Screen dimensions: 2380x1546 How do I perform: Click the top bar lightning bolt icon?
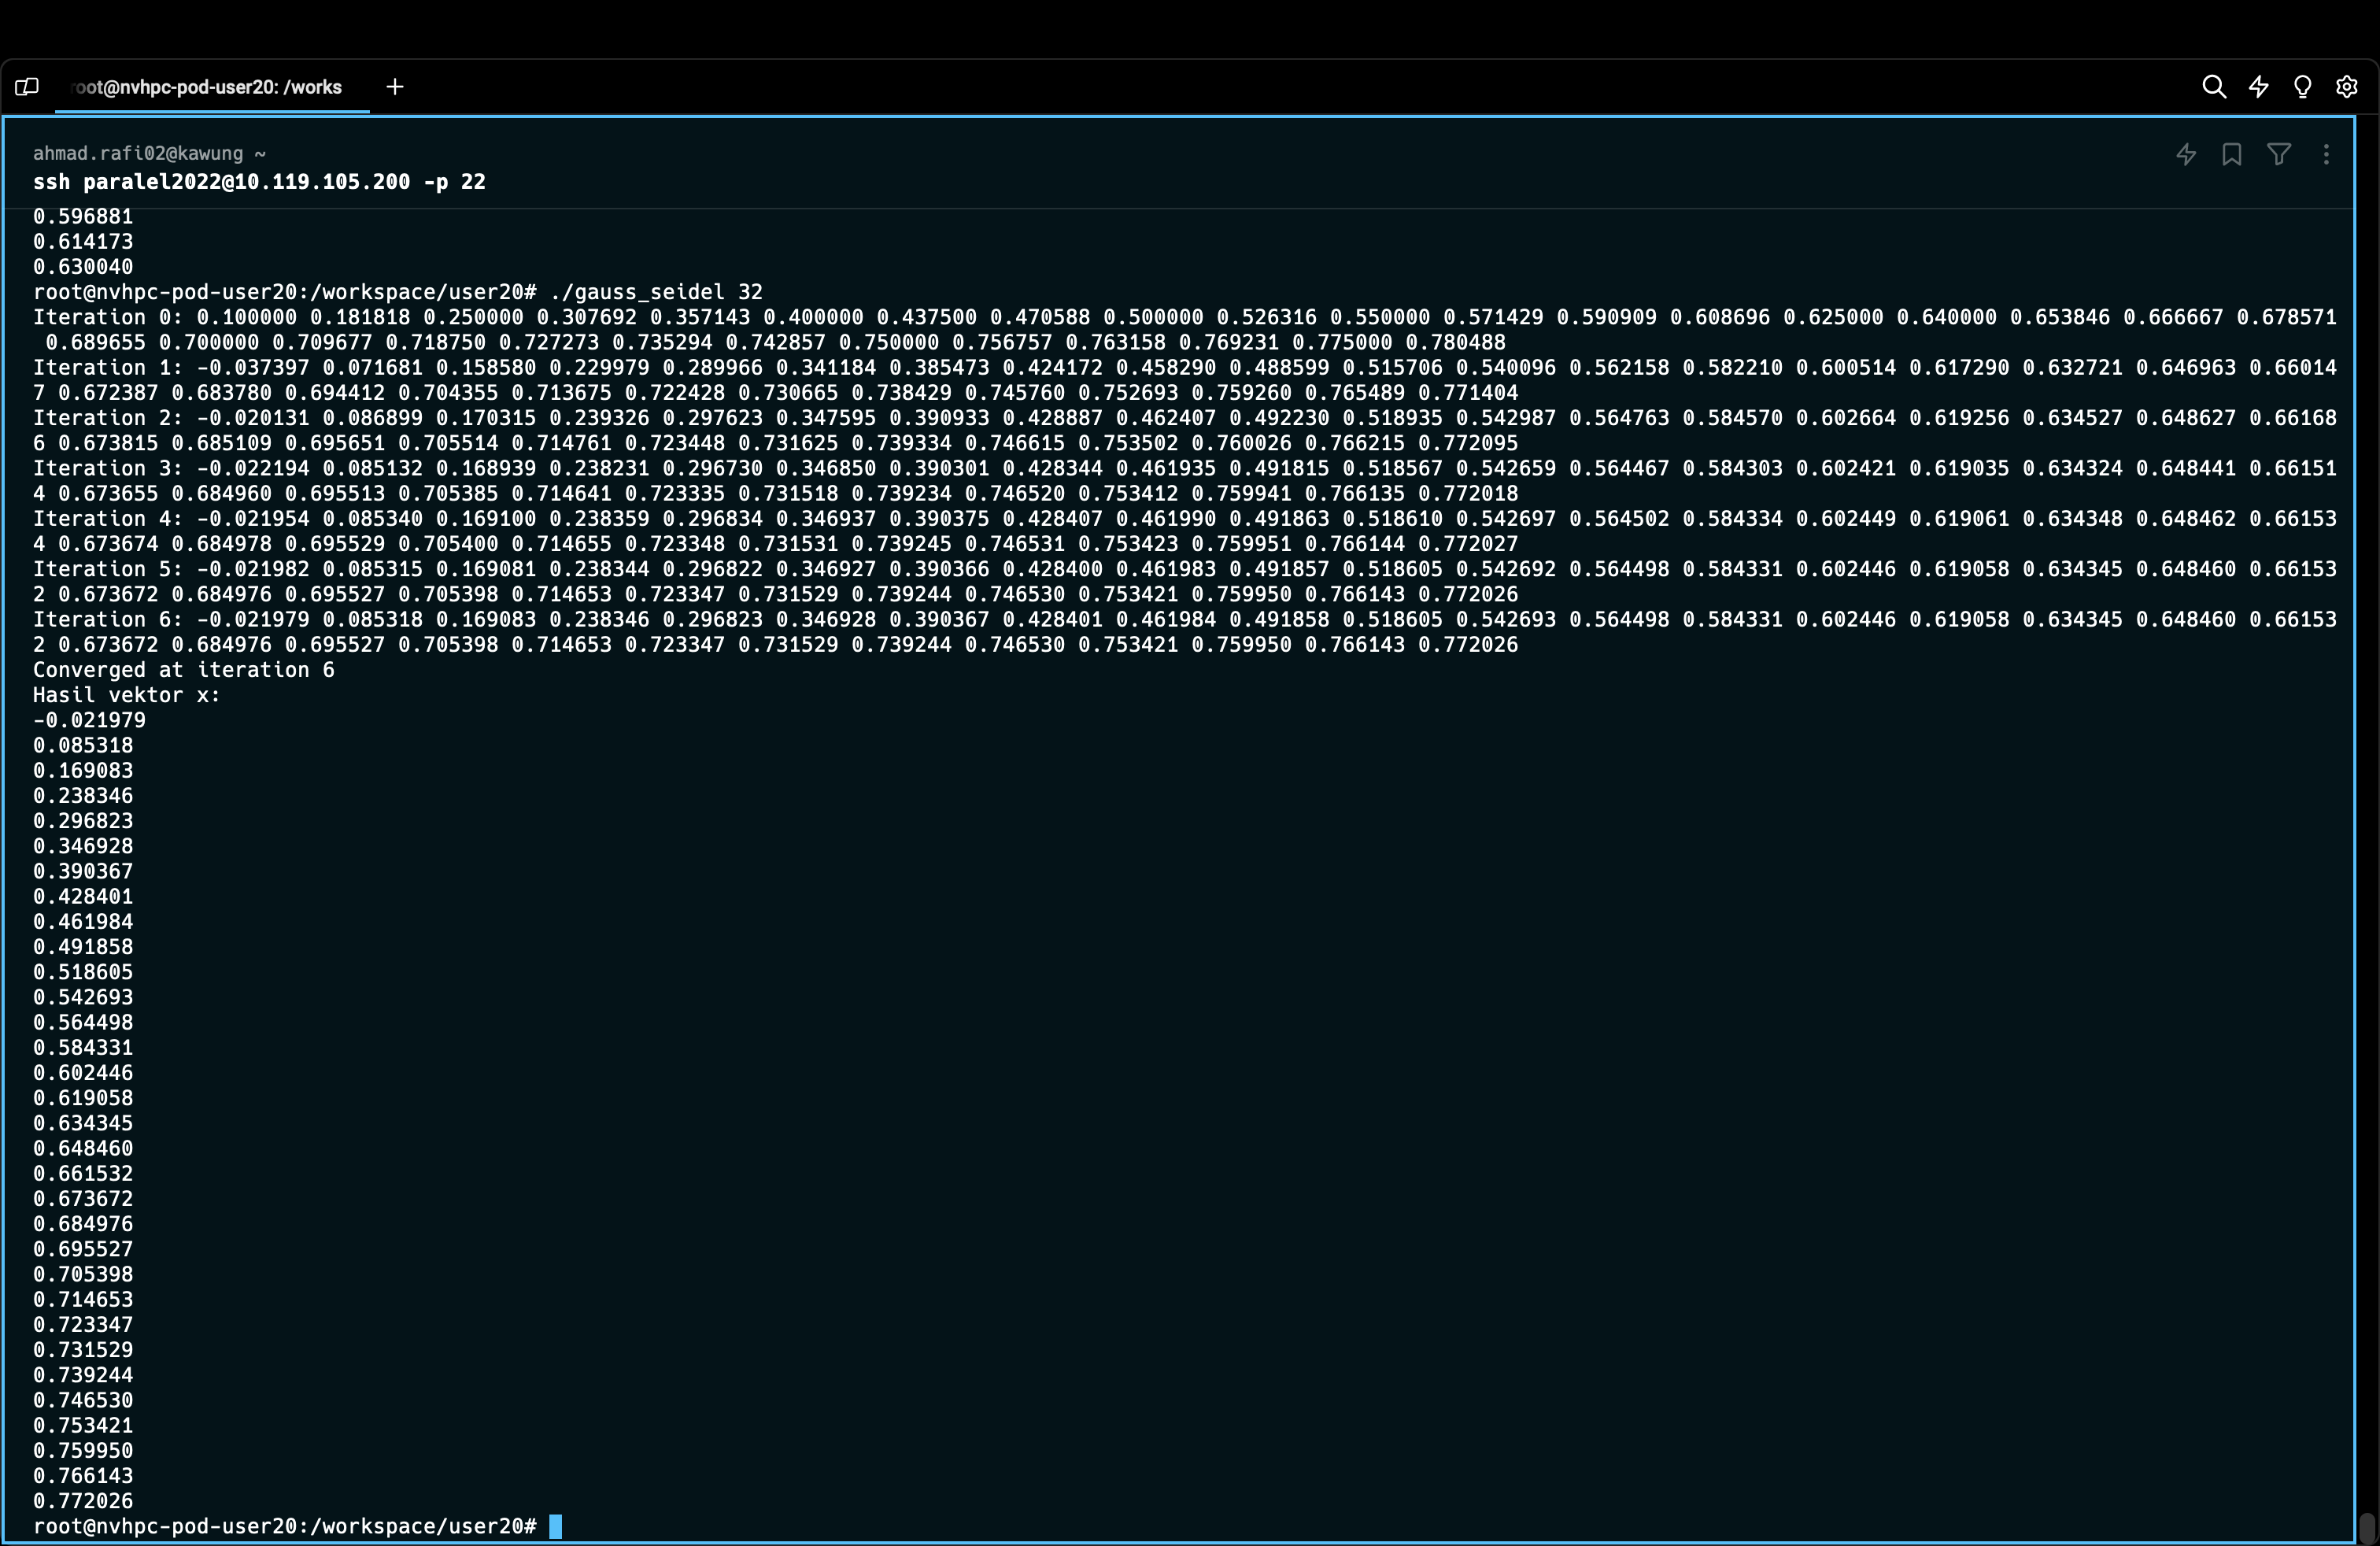[2258, 87]
